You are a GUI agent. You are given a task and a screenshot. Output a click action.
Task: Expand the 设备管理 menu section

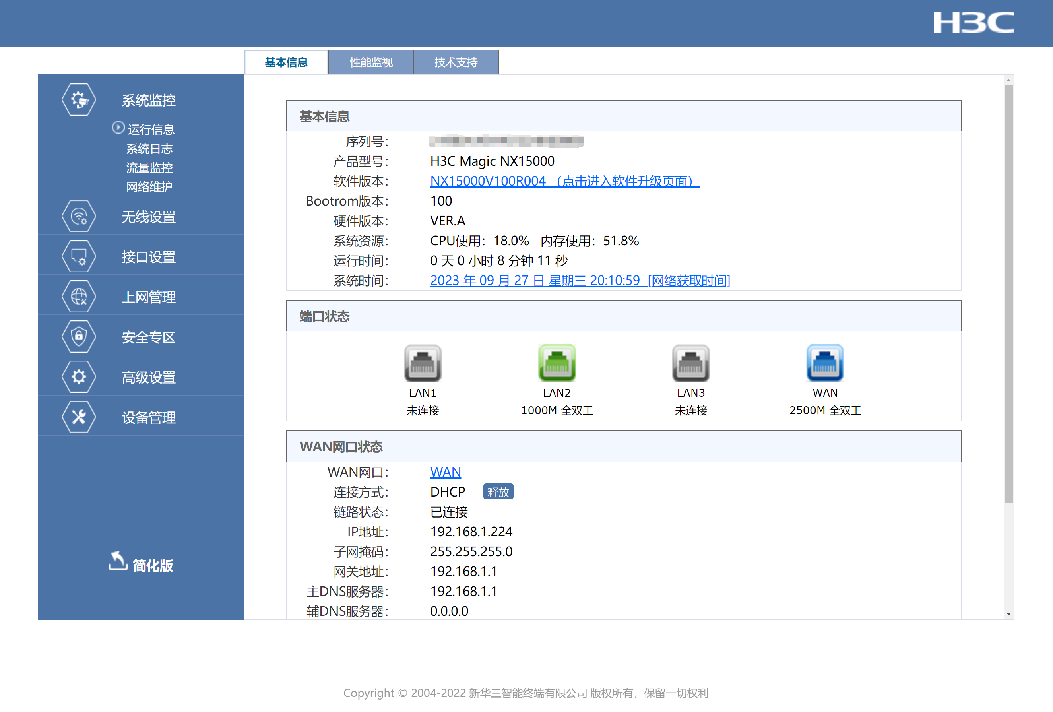(149, 417)
